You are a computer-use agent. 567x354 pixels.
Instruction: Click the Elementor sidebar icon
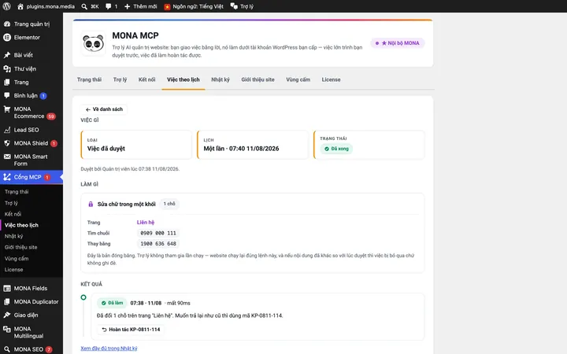[7, 37]
